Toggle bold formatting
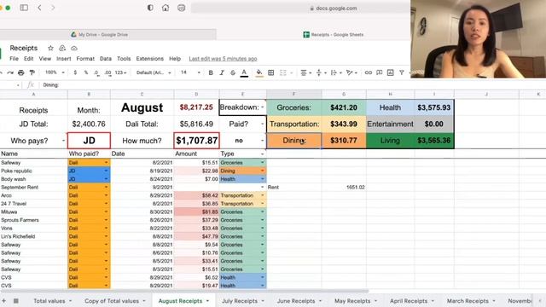The image size is (546, 307). (211, 72)
